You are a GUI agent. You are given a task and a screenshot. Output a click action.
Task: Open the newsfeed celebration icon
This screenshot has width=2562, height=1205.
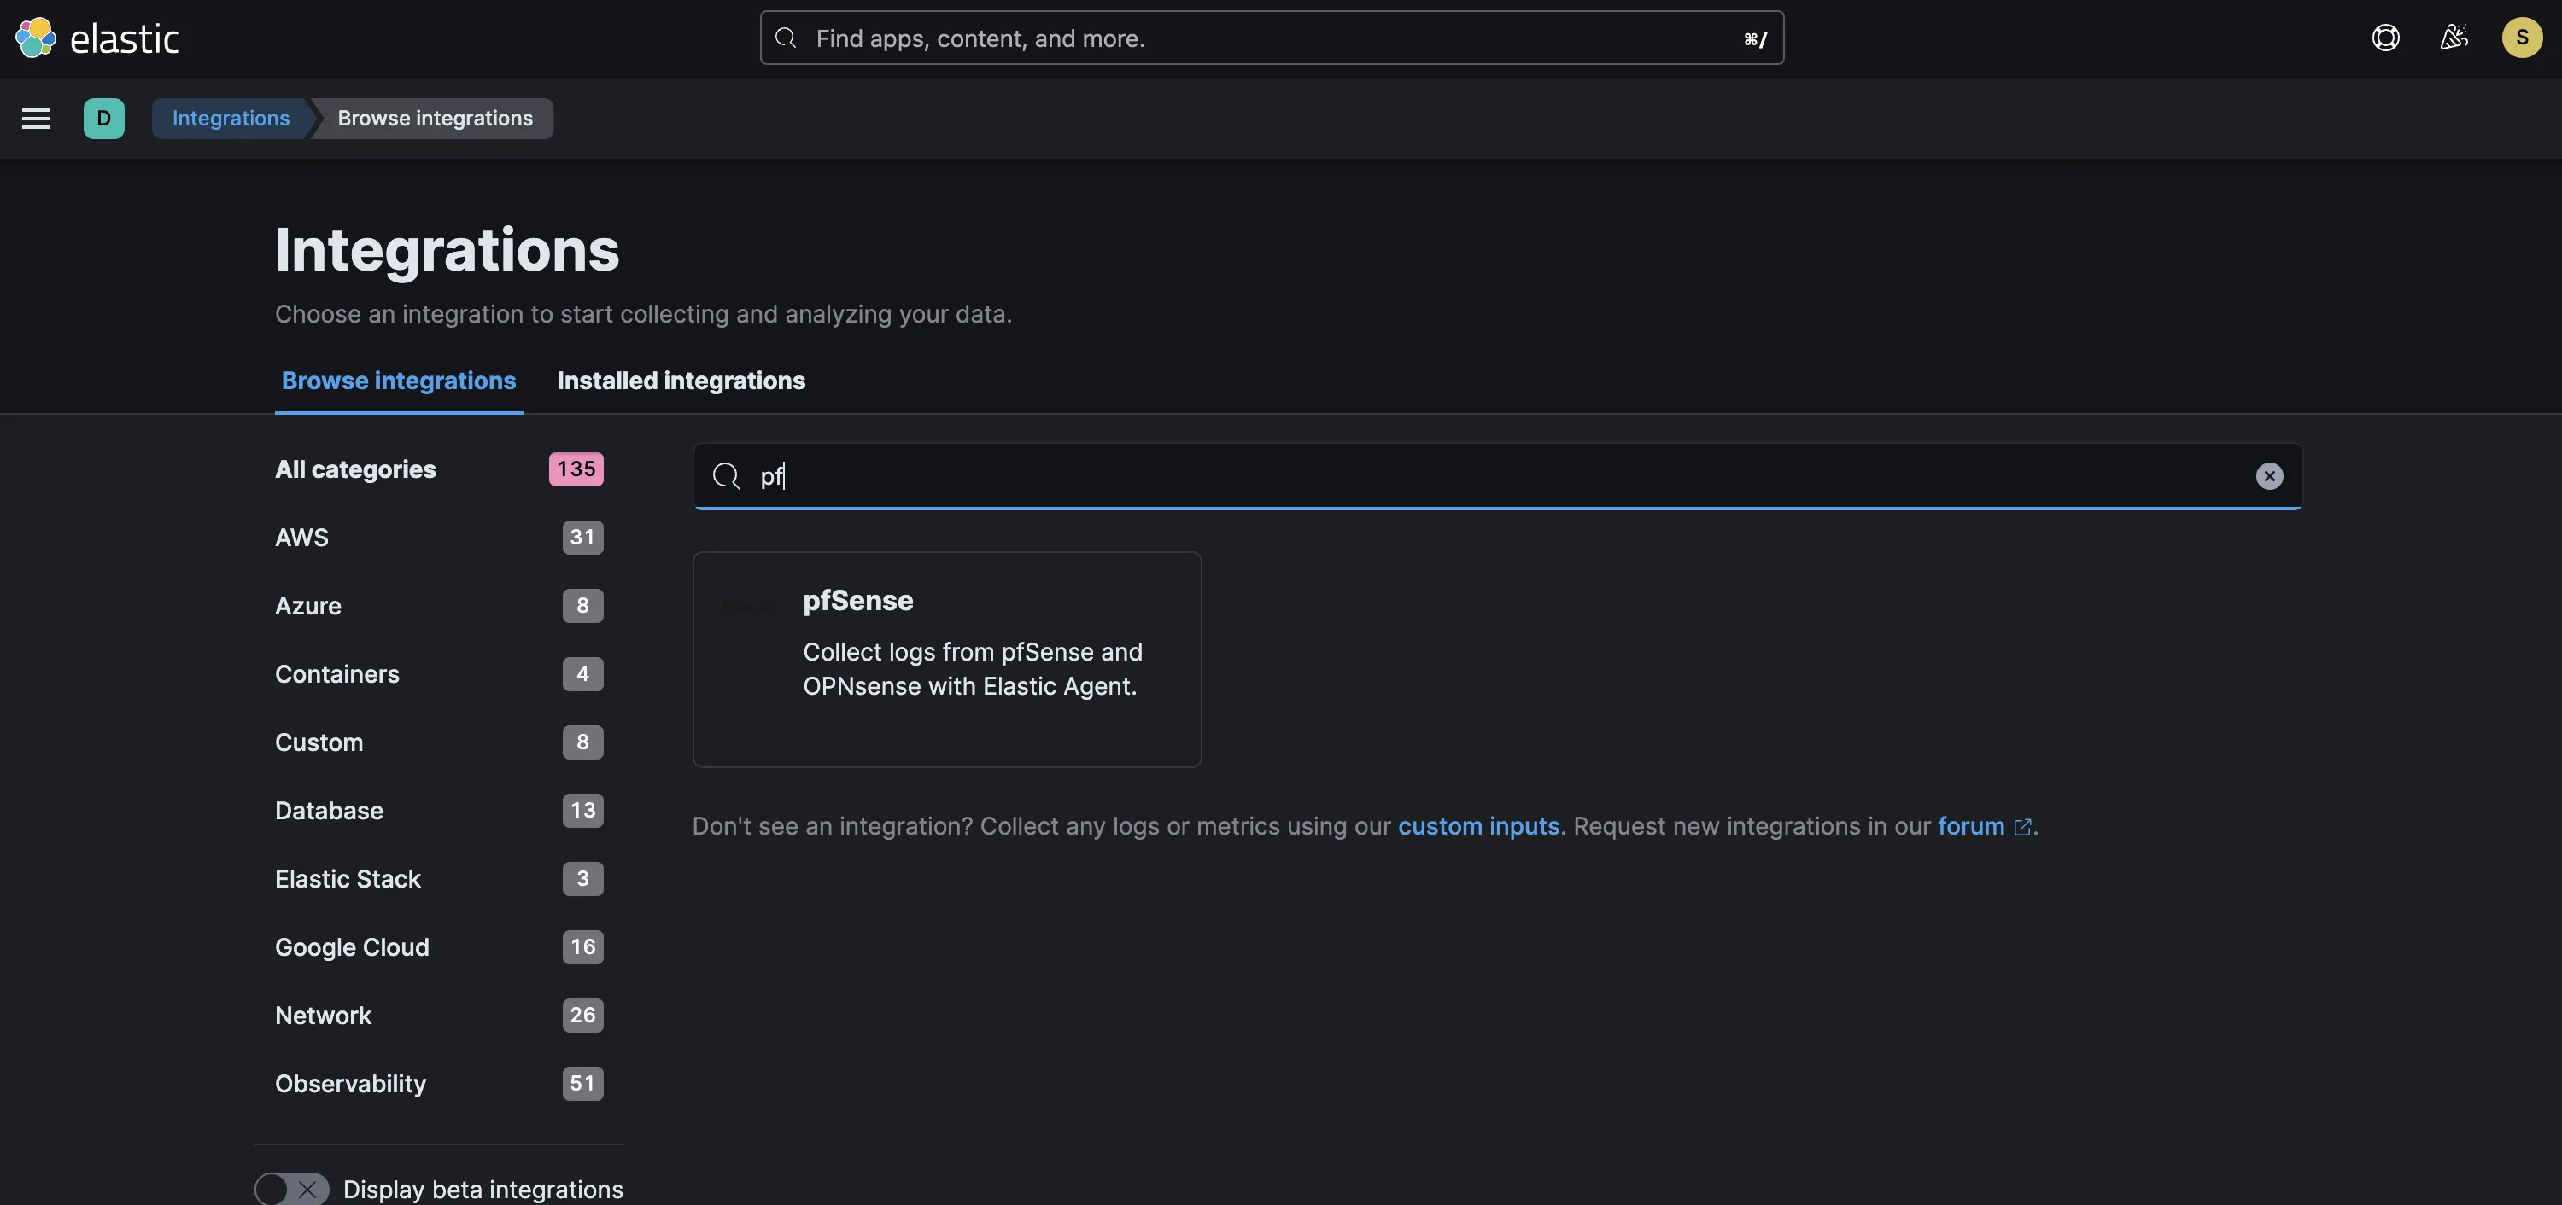[2454, 38]
